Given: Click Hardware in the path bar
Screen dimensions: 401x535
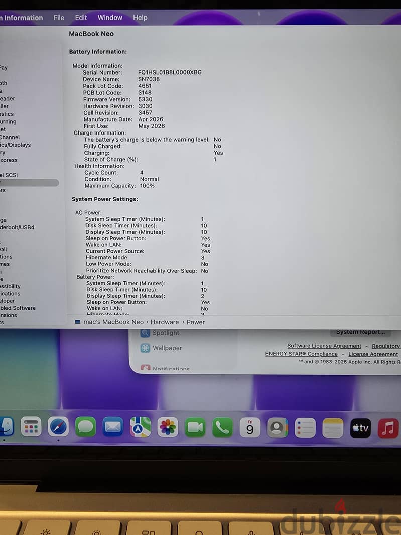Looking at the screenshot, I should [165, 322].
